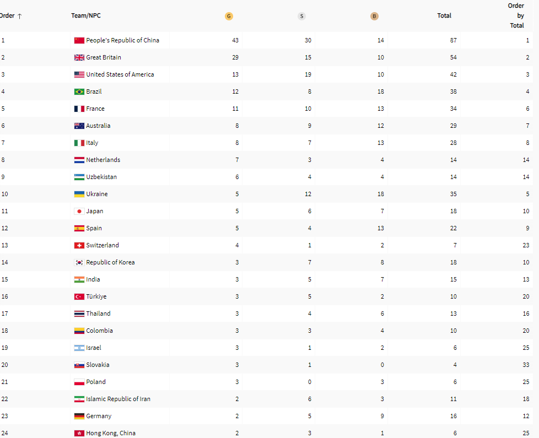Toggle the Order column sort arrow

pos(19,16)
